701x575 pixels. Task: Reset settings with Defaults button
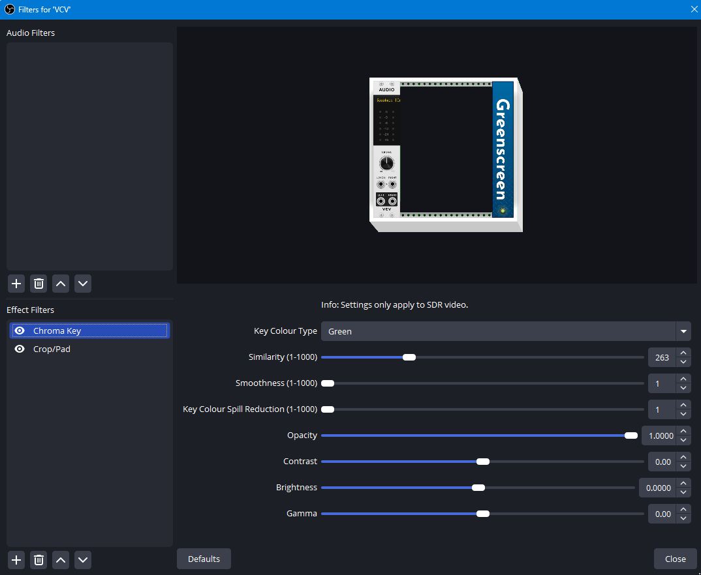pyautogui.click(x=204, y=559)
